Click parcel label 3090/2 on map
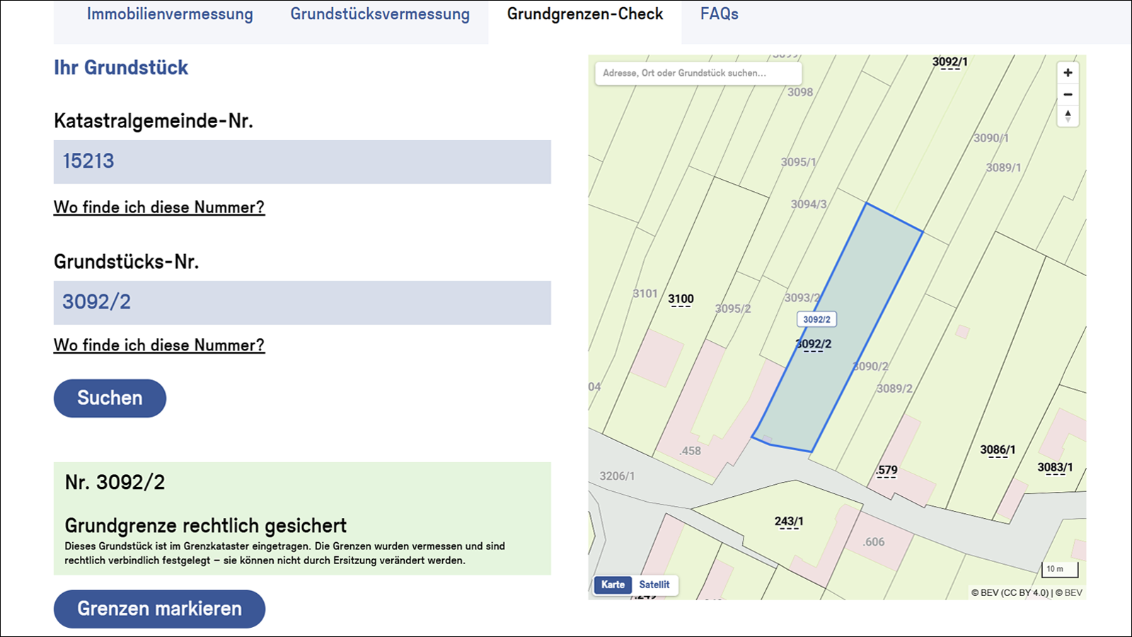The width and height of the screenshot is (1132, 637). click(870, 367)
